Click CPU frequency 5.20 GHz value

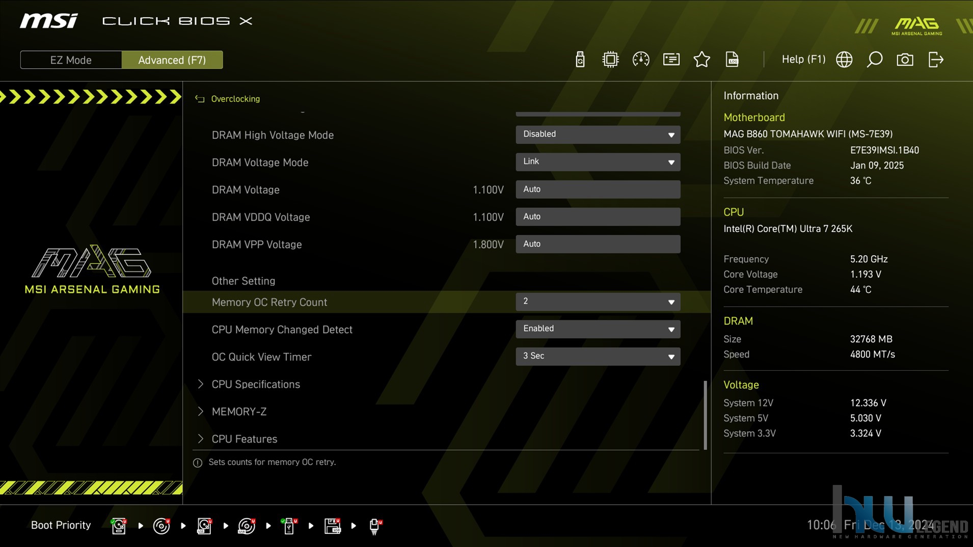click(x=869, y=259)
